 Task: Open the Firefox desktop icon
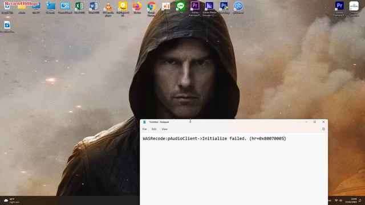[137, 7]
